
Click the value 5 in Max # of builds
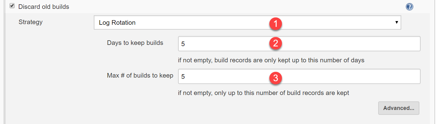183,77
